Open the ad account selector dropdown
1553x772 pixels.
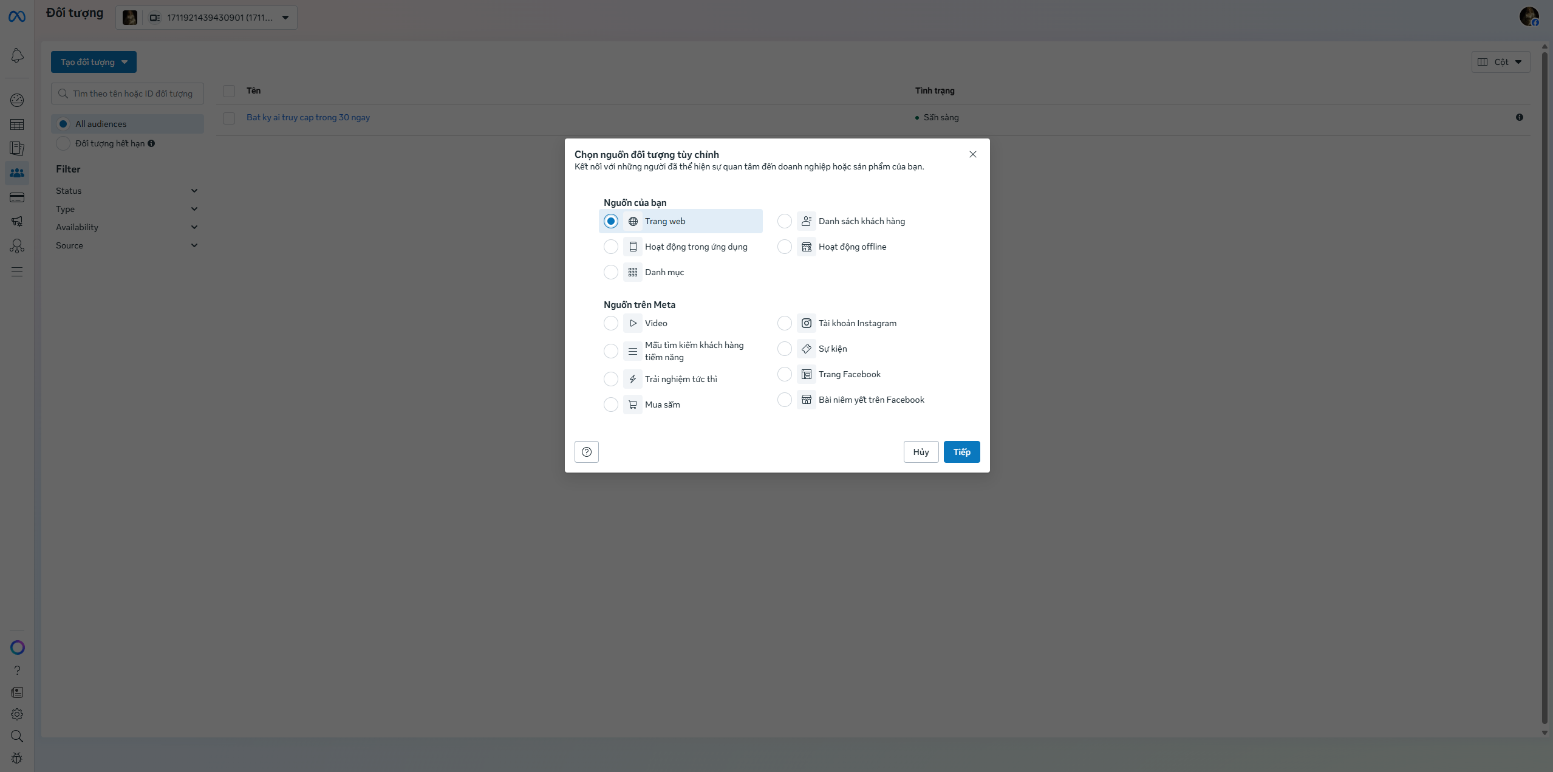(x=206, y=18)
